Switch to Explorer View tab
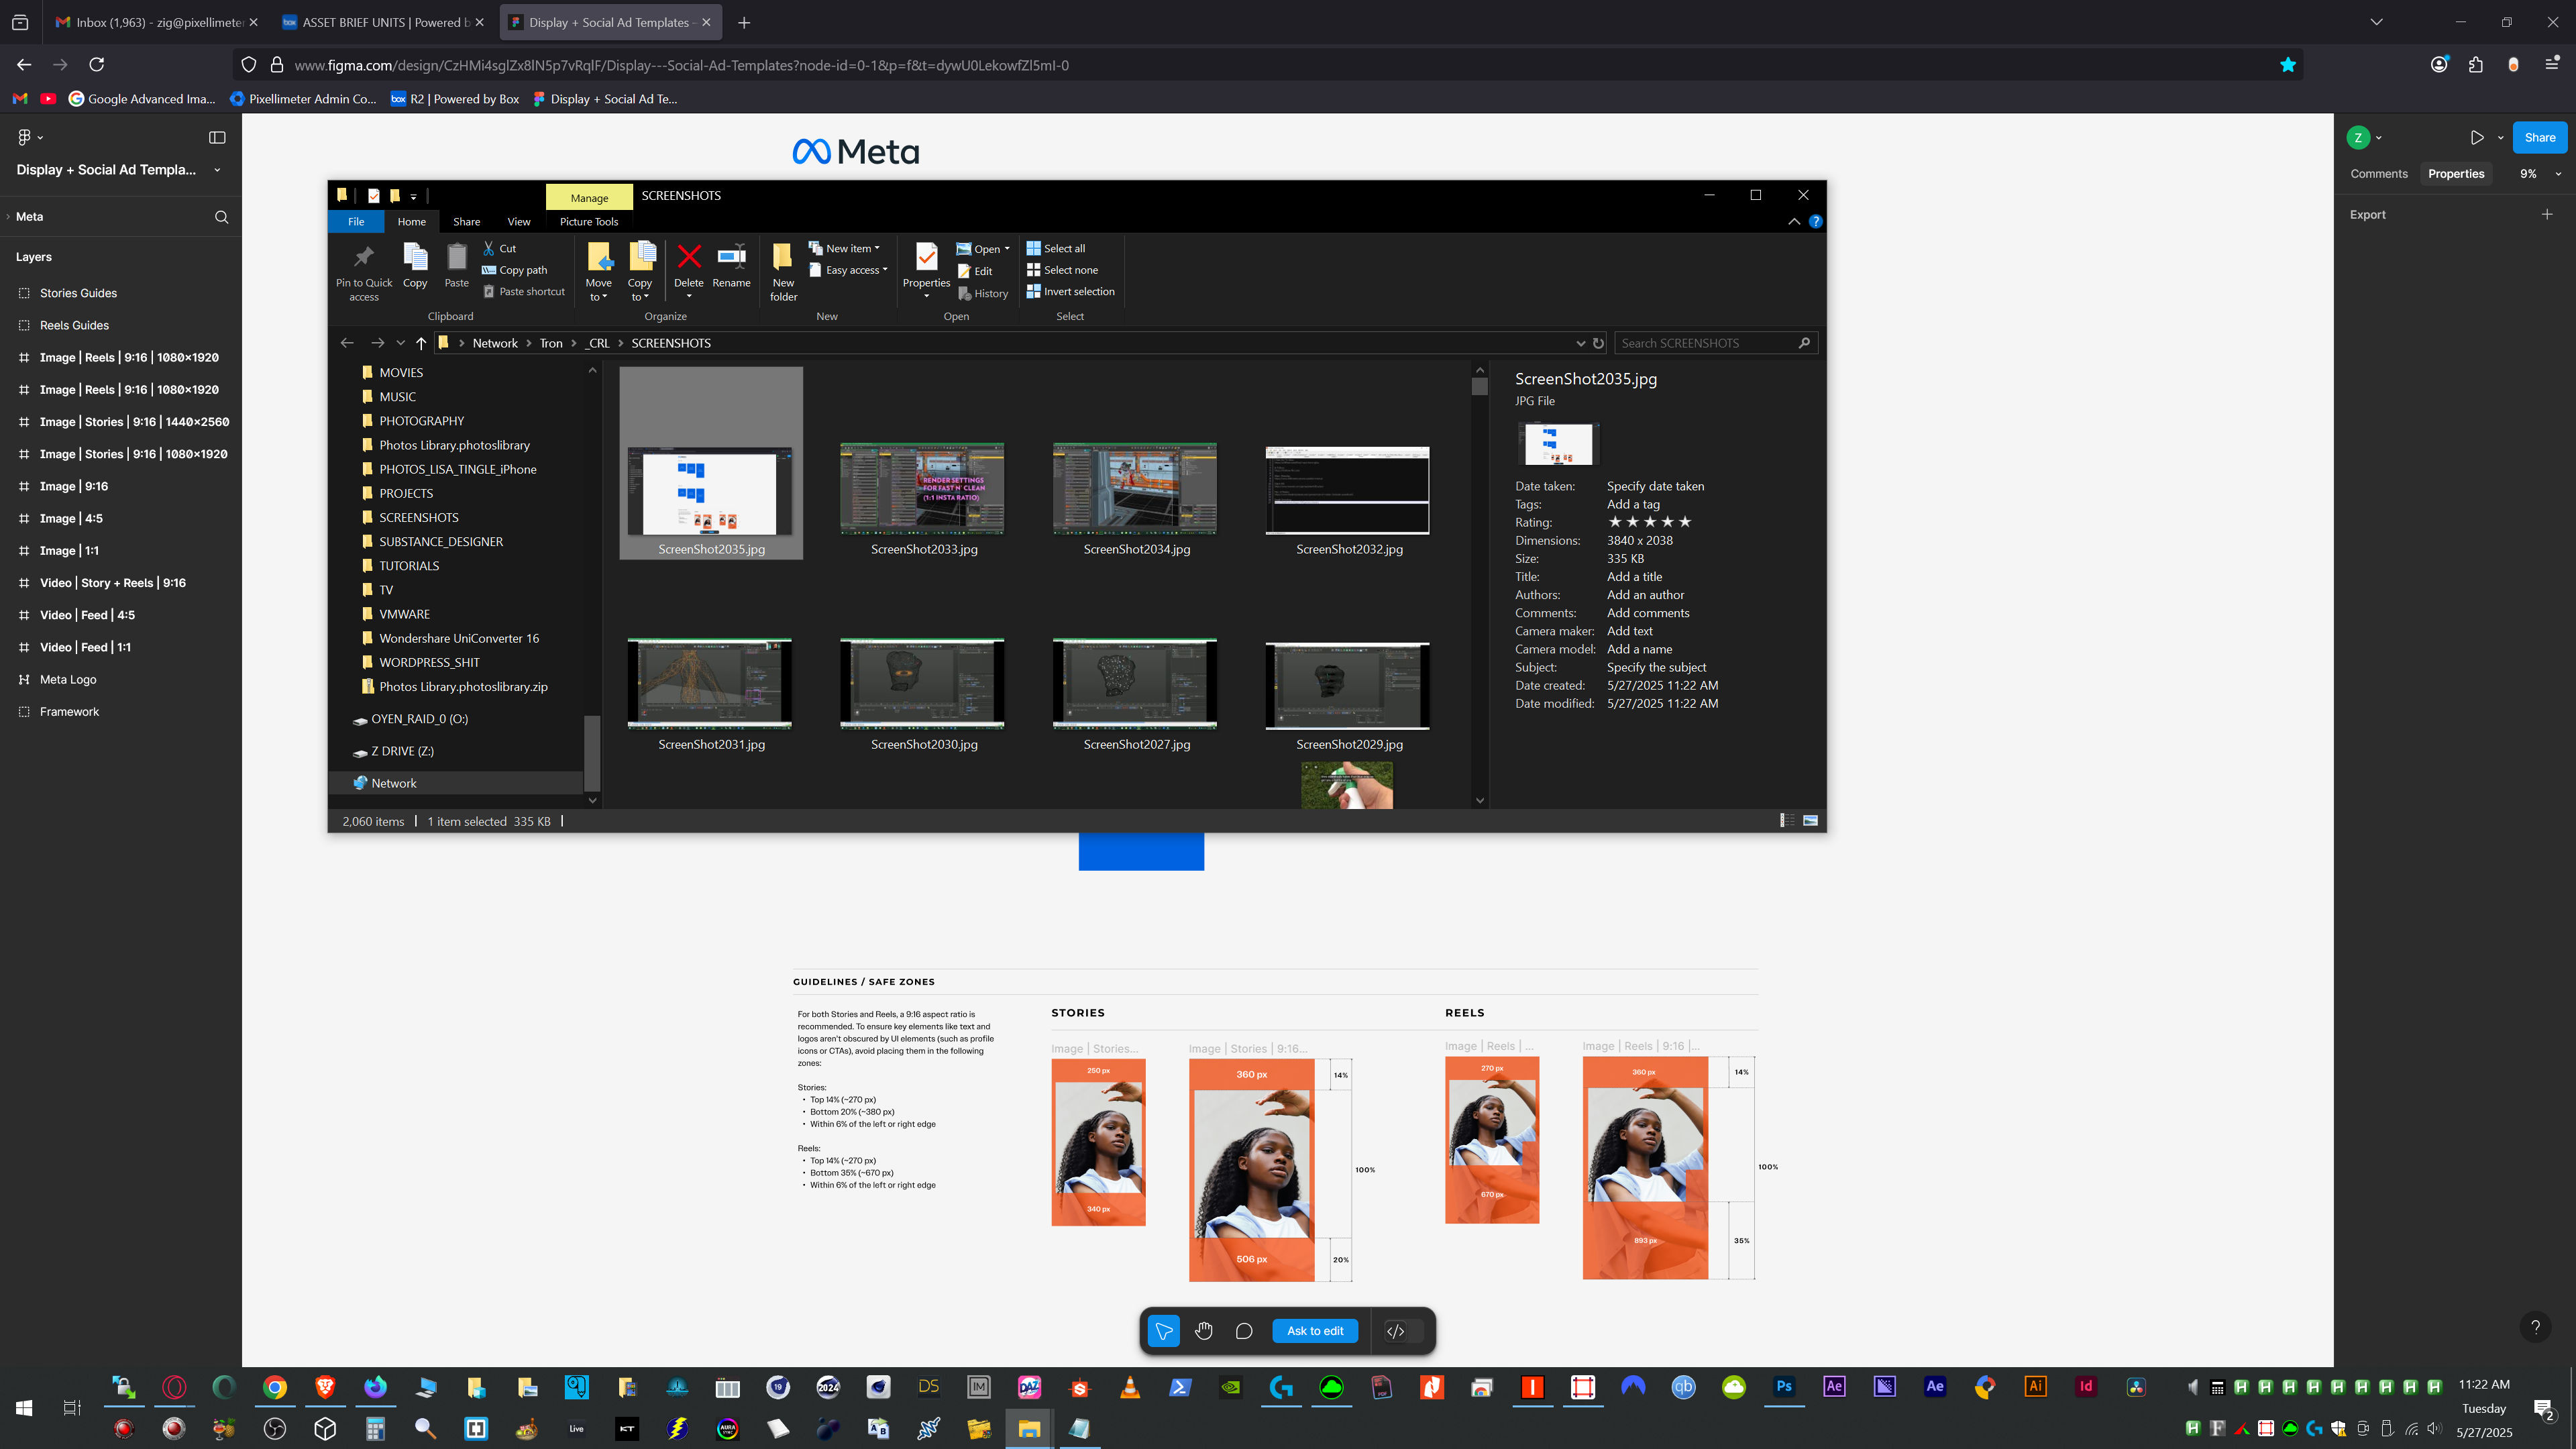The width and height of the screenshot is (2576, 1449). [x=519, y=222]
